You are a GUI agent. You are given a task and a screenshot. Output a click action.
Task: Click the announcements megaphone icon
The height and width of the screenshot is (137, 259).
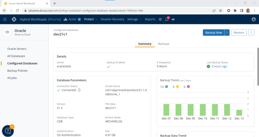click(173, 20)
